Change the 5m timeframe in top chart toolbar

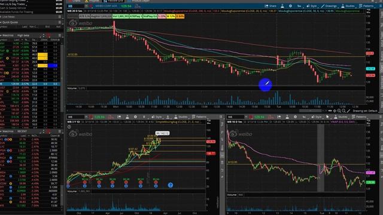tap(299, 6)
